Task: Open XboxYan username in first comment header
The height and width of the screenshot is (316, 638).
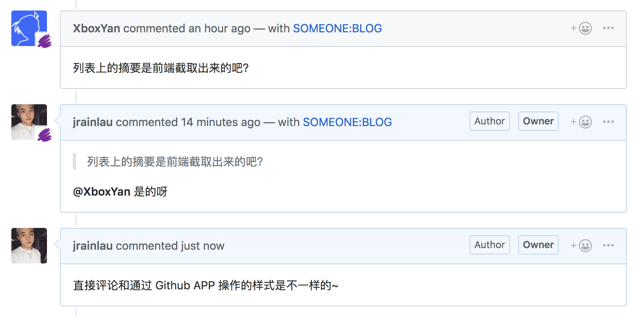Action: pyautogui.click(x=96, y=28)
